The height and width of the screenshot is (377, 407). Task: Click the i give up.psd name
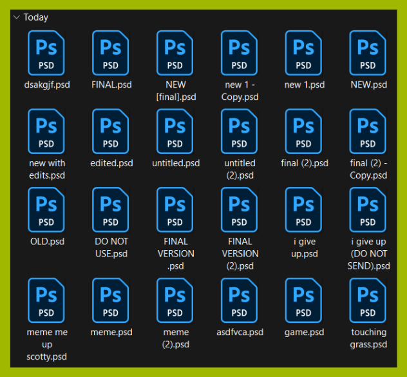pos(305,247)
